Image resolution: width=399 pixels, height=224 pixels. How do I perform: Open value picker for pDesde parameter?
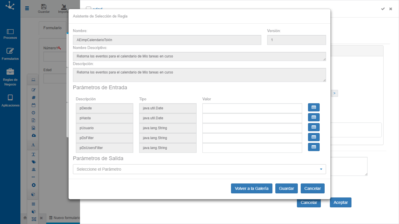pos(314,107)
